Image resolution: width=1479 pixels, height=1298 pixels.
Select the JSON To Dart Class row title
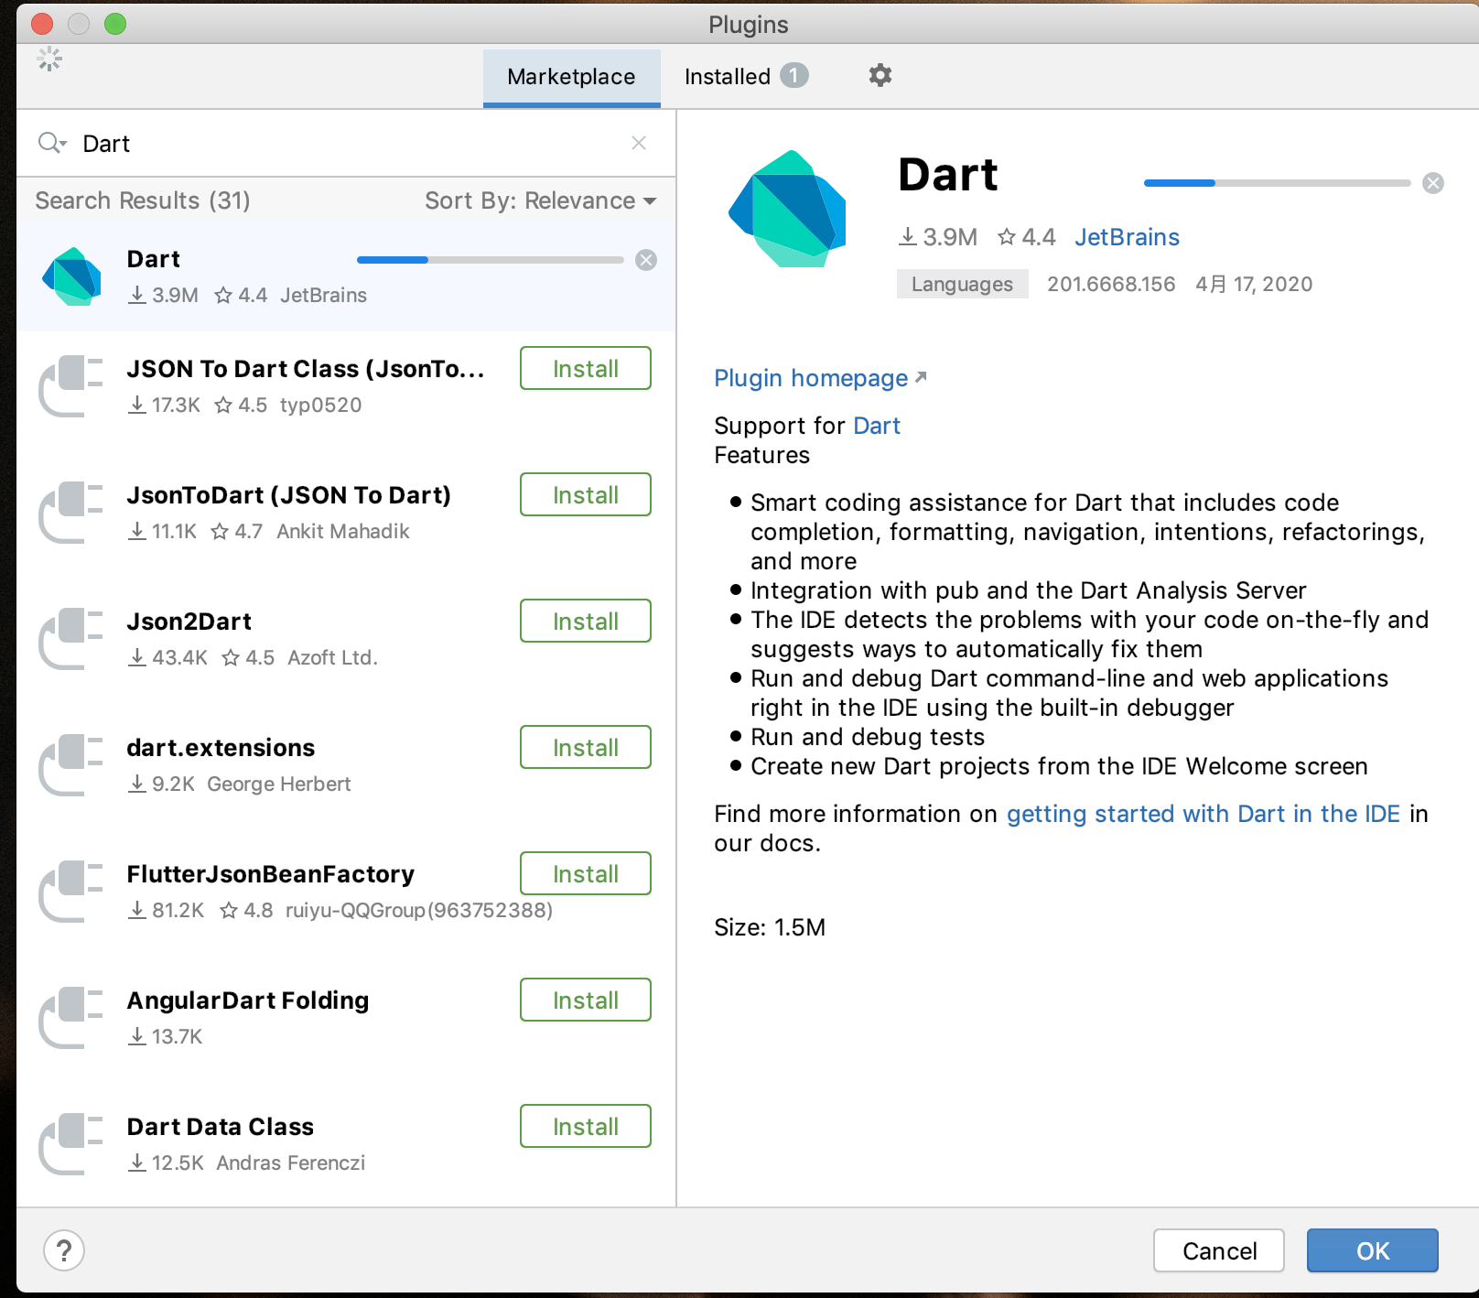click(x=306, y=369)
